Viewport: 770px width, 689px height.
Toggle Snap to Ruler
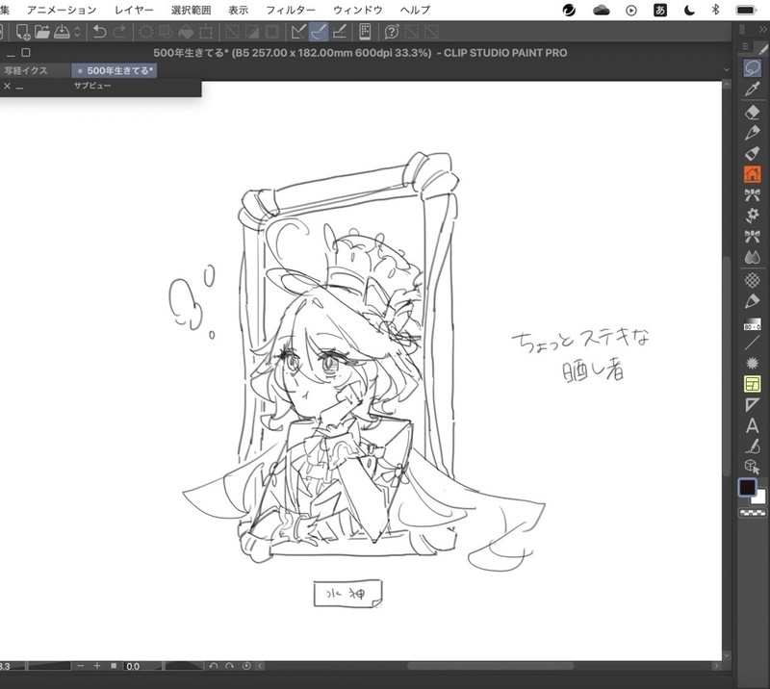click(x=298, y=32)
